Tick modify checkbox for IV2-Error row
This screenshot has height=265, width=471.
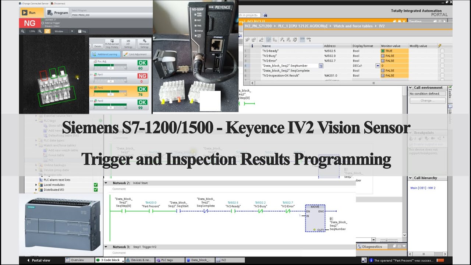(x=442, y=61)
